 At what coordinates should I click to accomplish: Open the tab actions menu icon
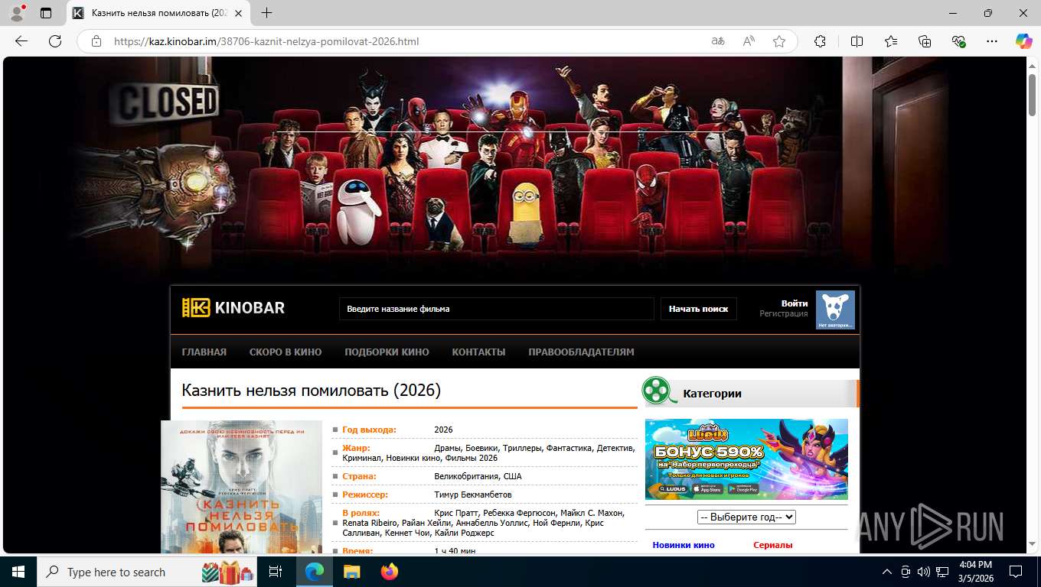click(x=46, y=13)
